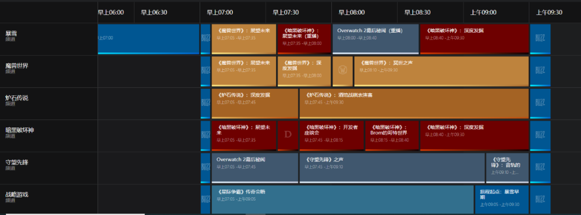Open 《炉石传说》 07:45 to 09:30 event
The width and height of the screenshot is (581, 215).
[414, 103]
